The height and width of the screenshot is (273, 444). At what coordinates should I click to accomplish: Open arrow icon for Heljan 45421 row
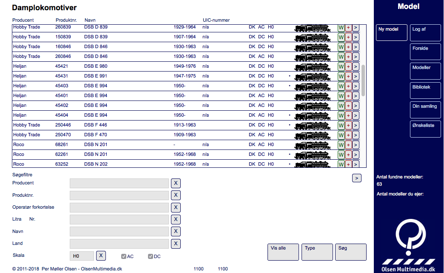(x=356, y=66)
